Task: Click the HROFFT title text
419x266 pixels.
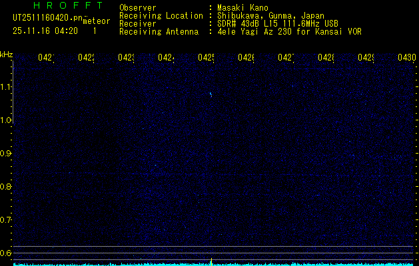Action: 69,5
